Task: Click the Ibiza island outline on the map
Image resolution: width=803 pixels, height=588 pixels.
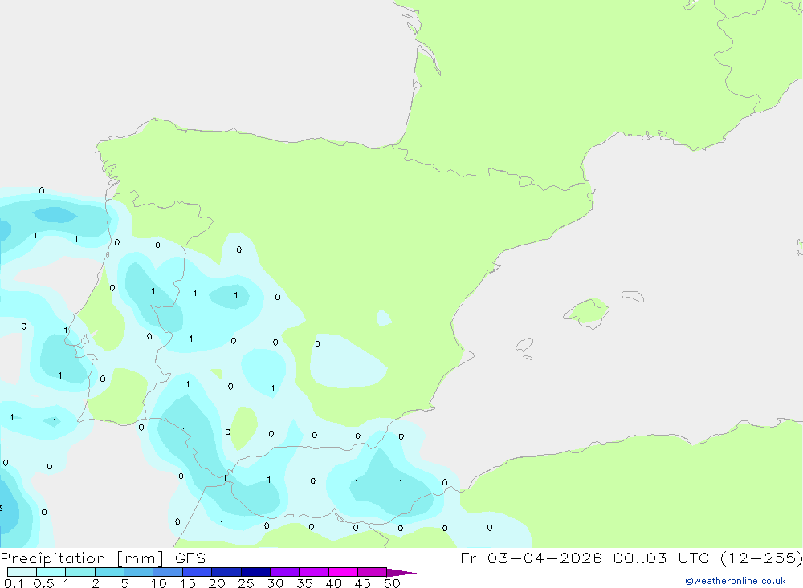Action: coord(524,345)
